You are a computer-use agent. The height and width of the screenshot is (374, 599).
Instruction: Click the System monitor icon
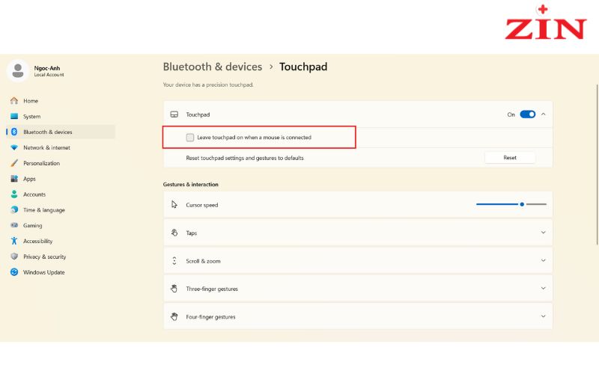click(x=14, y=116)
